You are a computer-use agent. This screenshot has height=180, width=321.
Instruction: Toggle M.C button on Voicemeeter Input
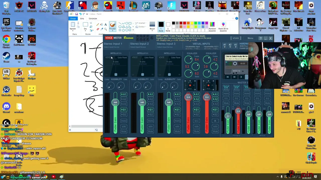click(x=196, y=121)
